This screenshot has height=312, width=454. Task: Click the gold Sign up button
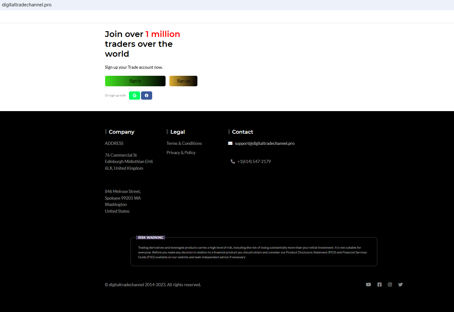click(183, 81)
